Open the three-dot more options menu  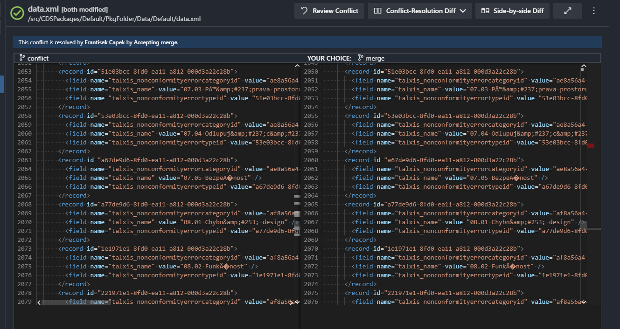[593, 11]
